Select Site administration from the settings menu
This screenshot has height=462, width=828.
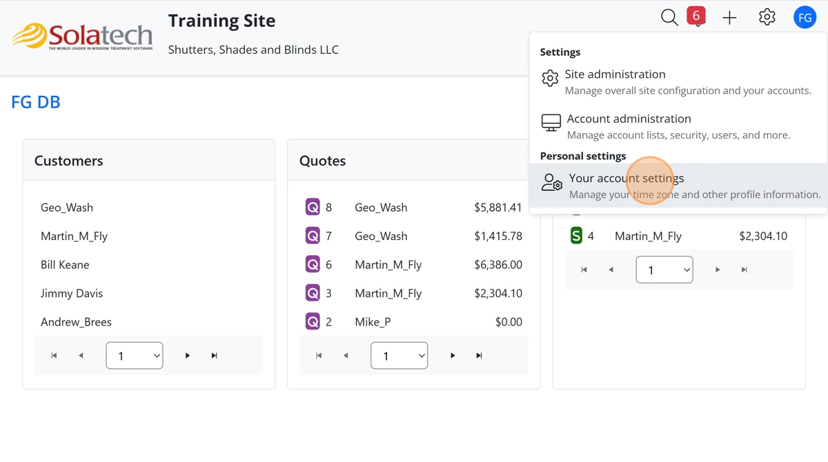(x=615, y=74)
